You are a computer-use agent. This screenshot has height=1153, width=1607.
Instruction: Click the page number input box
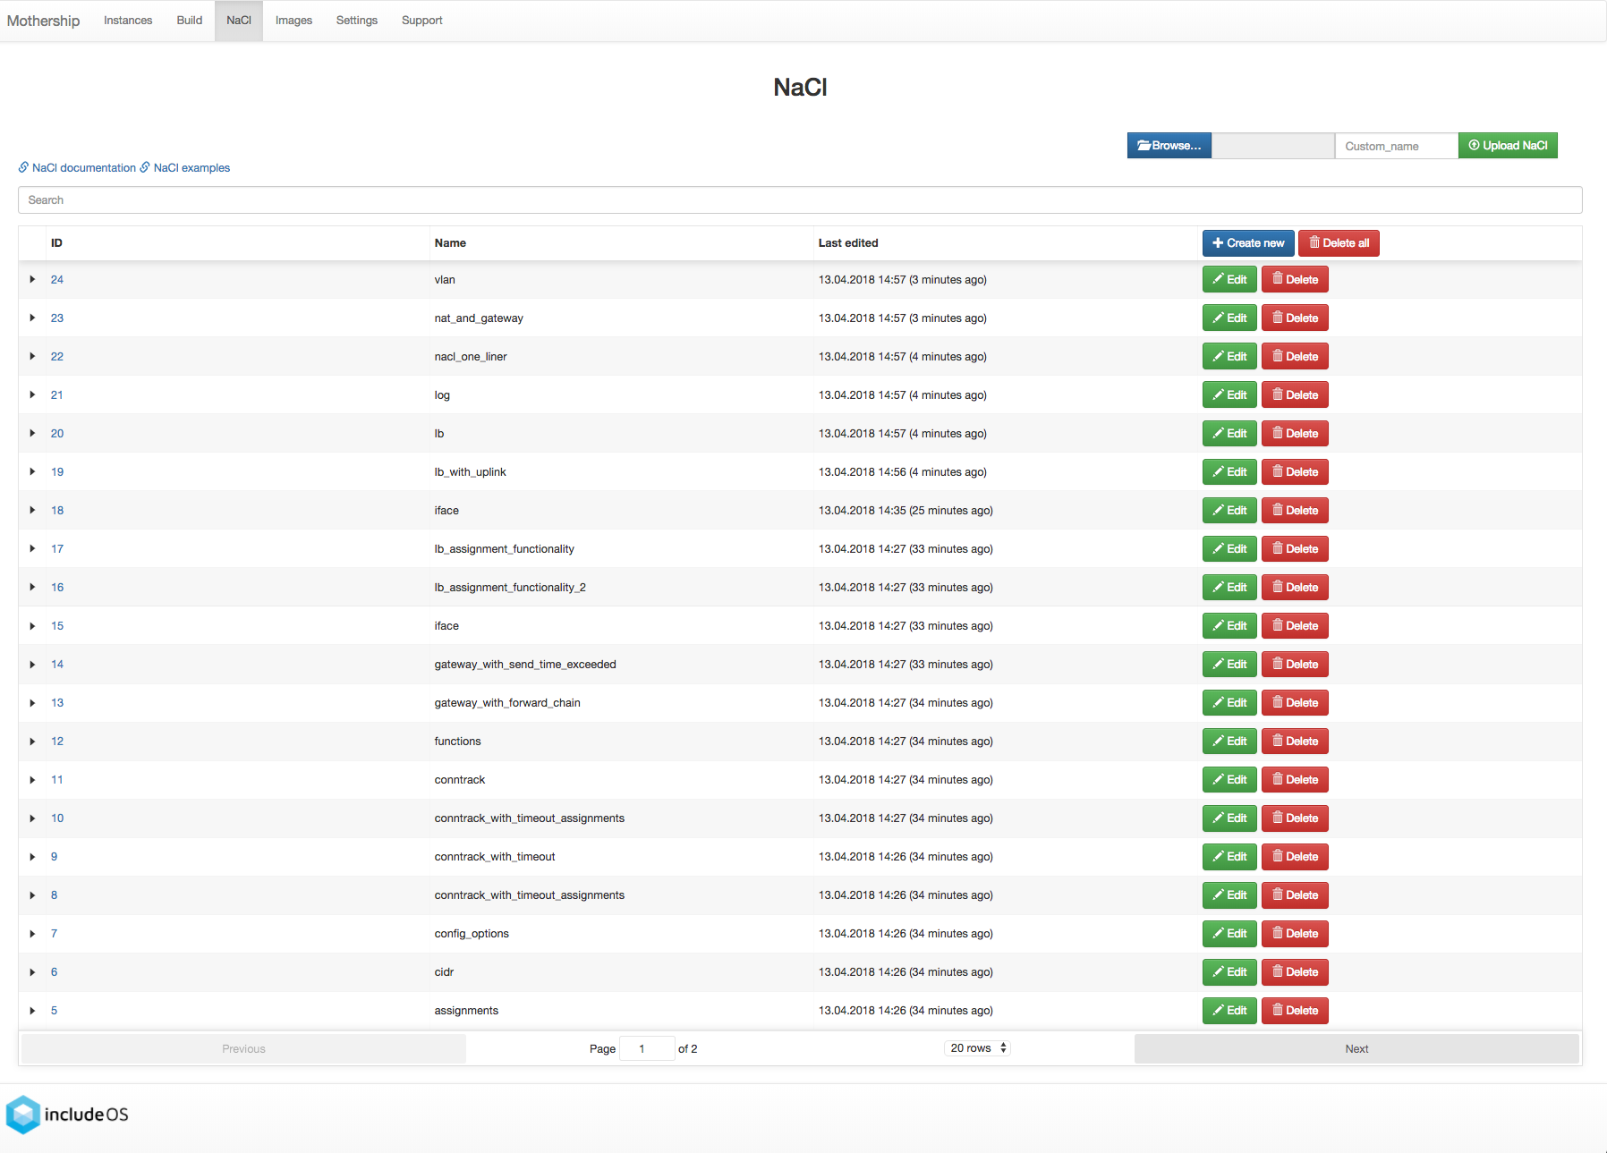pyautogui.click(x=647, y=1048)
